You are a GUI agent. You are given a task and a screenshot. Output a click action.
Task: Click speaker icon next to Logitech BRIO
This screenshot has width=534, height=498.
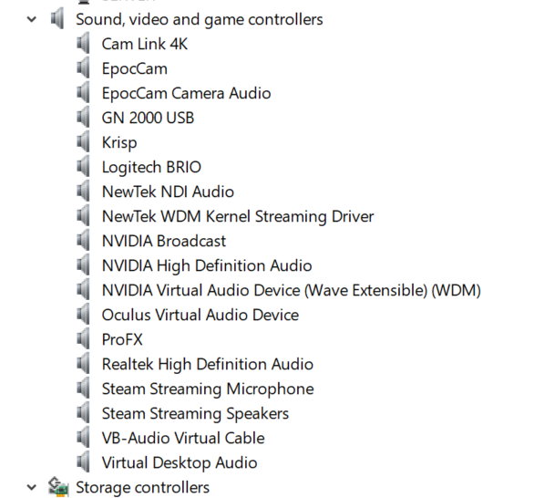[x=84, y=166]
